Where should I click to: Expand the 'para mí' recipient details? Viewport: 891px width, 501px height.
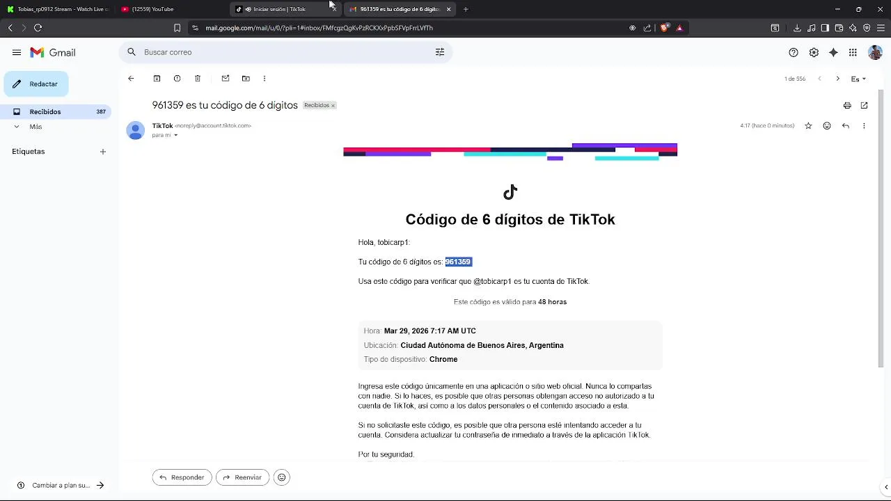click(x=175, y=135)
